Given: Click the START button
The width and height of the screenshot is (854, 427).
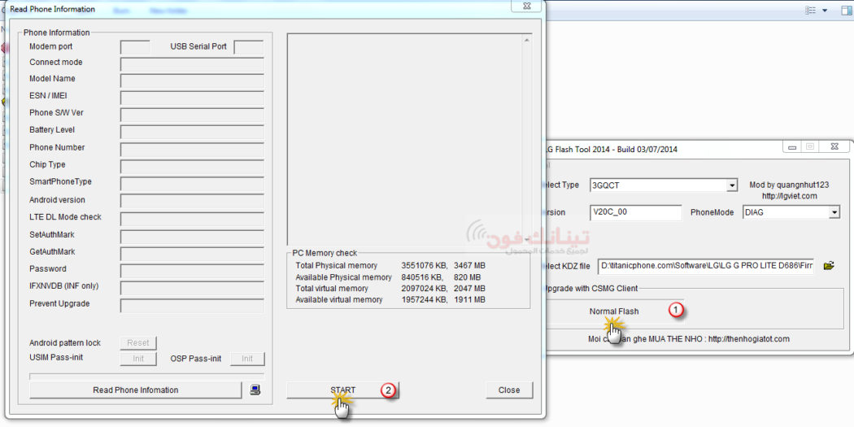Looking at the screenshot, I should 343,390.
